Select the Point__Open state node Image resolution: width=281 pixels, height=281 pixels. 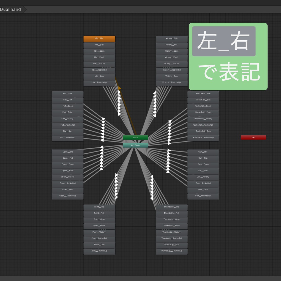99,220
